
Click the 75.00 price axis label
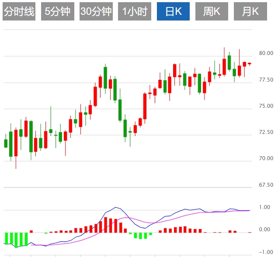(x=266, y=106)
